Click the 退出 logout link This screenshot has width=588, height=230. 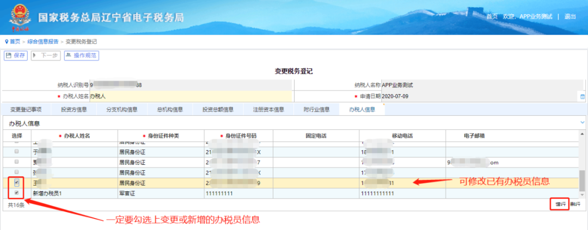tap(570, 16)
